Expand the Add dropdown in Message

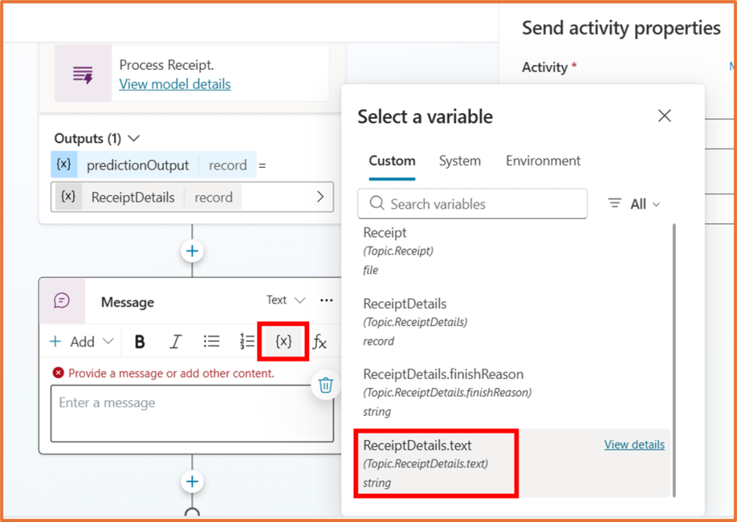click(81, 342)
